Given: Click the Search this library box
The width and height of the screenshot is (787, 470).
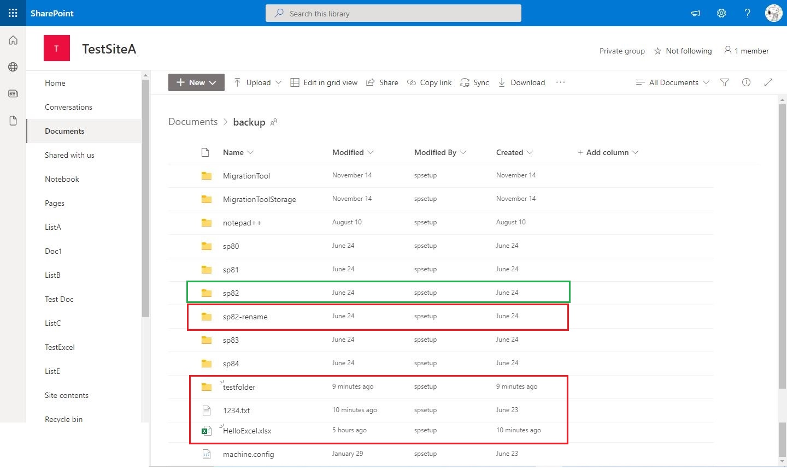Looking at the screenshot, I should coord(393,13).
